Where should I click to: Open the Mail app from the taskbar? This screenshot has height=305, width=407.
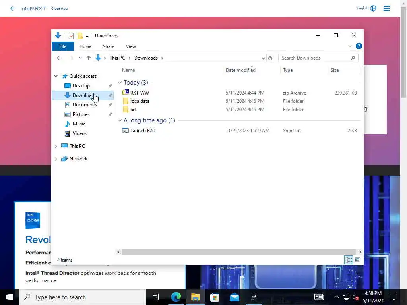tap(235, 297)
